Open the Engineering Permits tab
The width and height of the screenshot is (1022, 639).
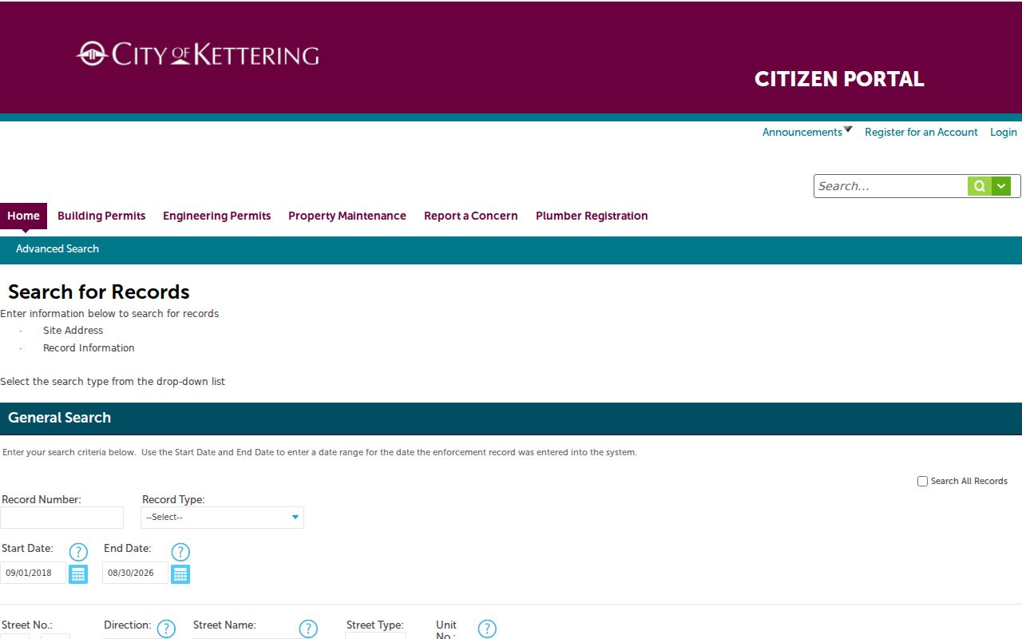pos(216,216)
